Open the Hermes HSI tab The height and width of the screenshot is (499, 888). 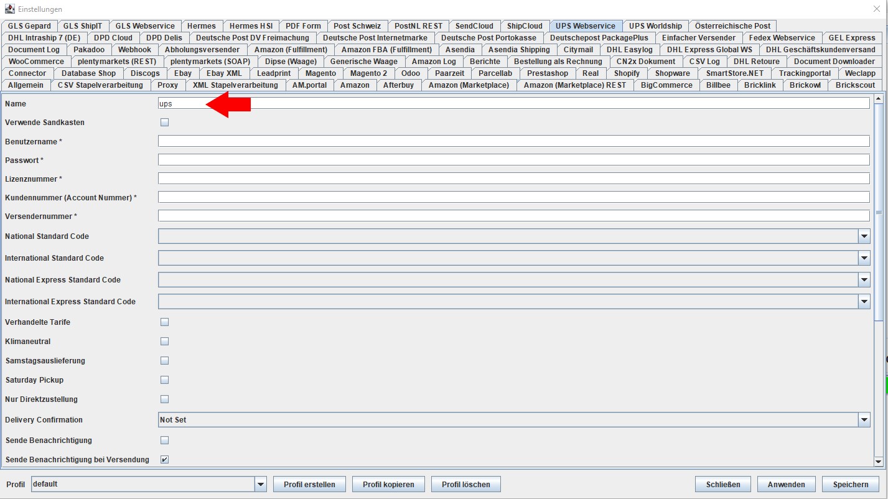coord(251,26)
